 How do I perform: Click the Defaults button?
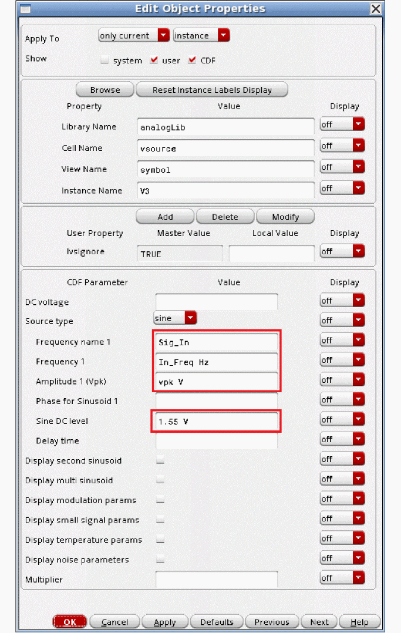tap(217, 622)
